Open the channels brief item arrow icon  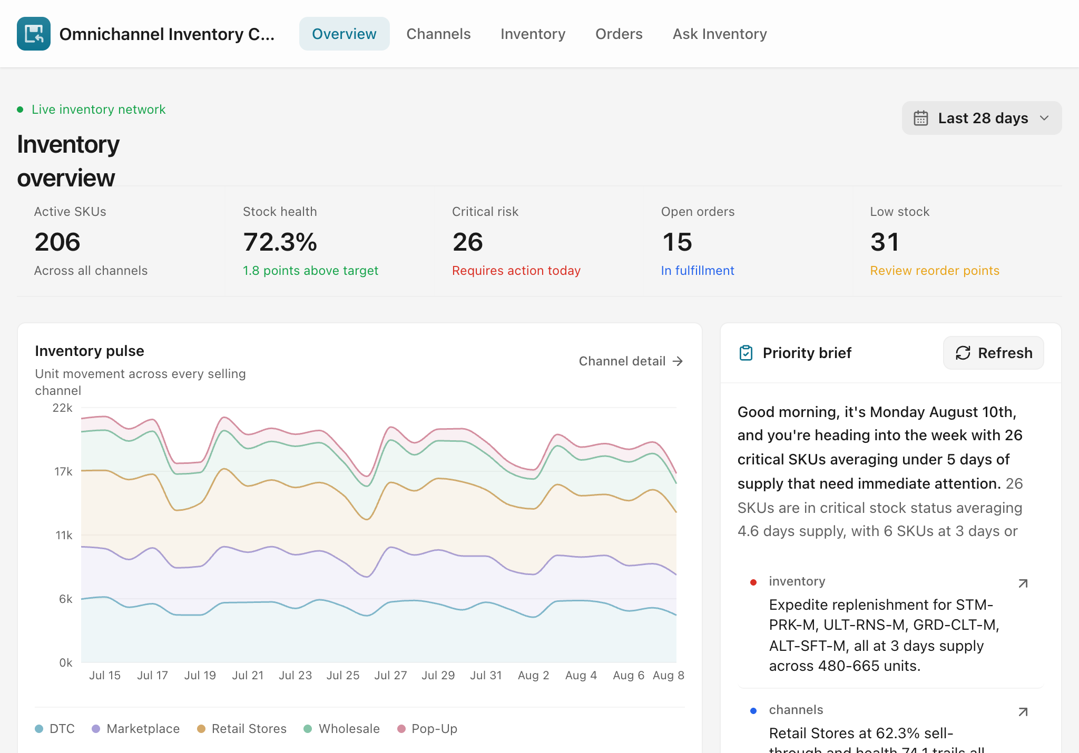(x=1023, y=712)
